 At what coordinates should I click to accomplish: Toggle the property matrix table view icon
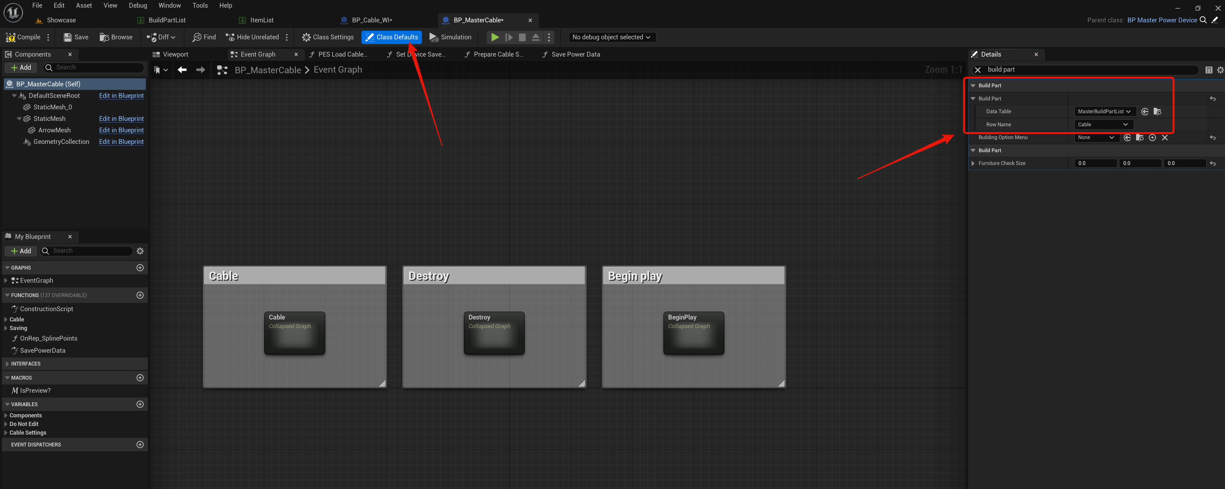(1208, 70)
